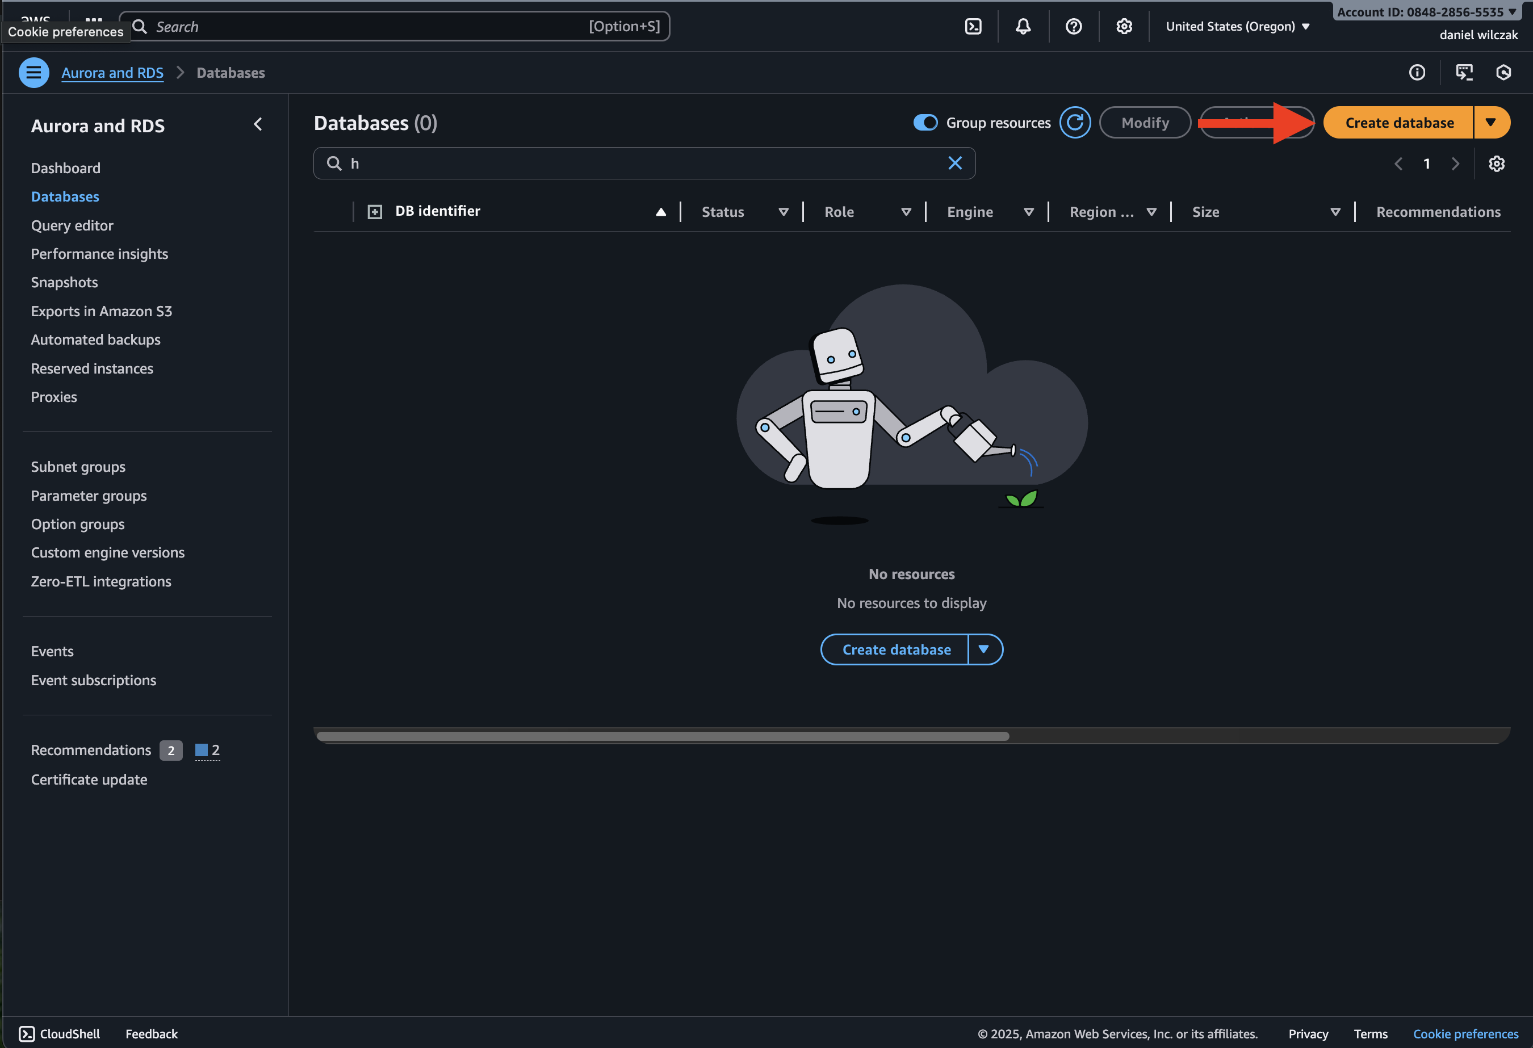This screenshot has height=1048, width=1533.
Task: Go to Parameter groups
Action: (89, 495)
